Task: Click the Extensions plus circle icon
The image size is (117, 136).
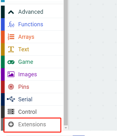Action: point(11,124)
